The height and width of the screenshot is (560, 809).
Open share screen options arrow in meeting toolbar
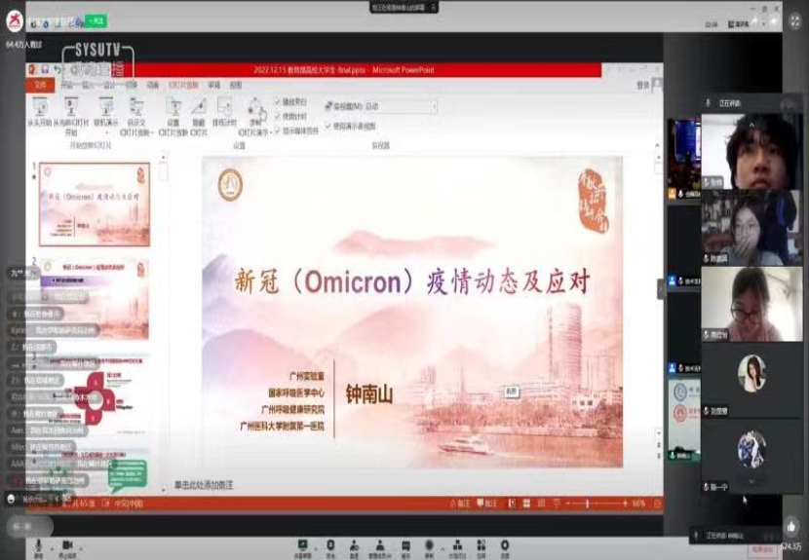tap(315, 547)
